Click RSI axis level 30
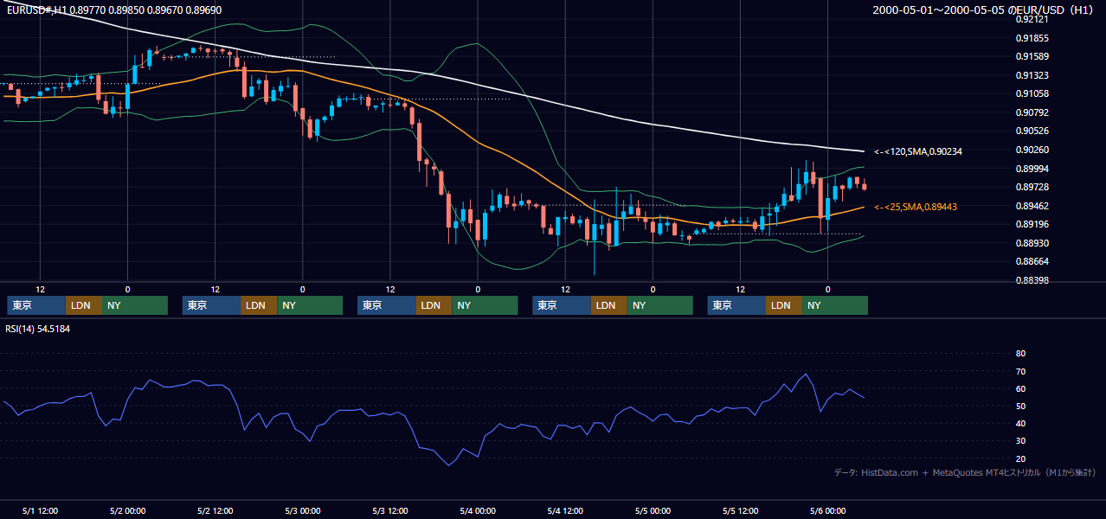 [x=1020, y=441]
